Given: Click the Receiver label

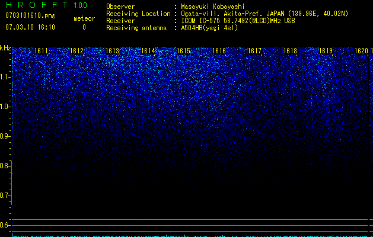Looking at the screenshot, I should point(120,21).
